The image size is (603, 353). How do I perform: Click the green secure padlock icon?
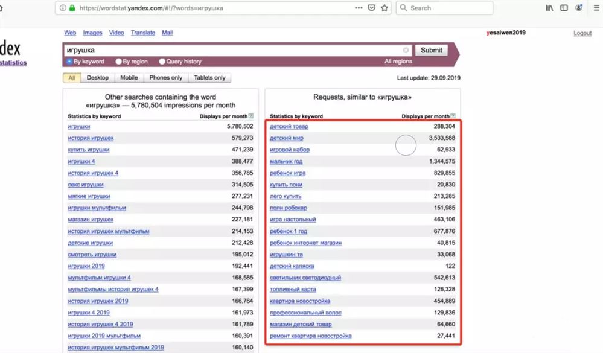72,8
